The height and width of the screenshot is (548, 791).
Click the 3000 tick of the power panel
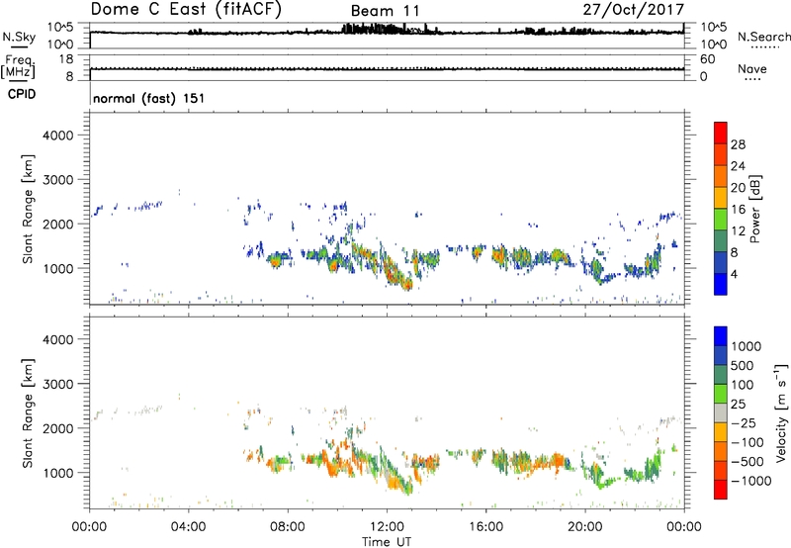58,180
